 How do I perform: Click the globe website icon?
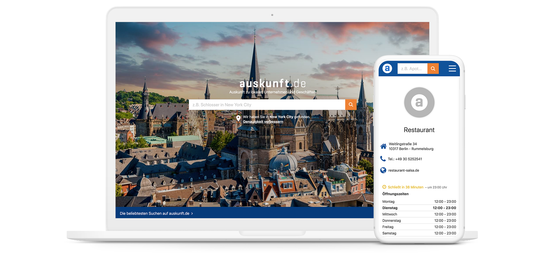[x=383, y=170]
